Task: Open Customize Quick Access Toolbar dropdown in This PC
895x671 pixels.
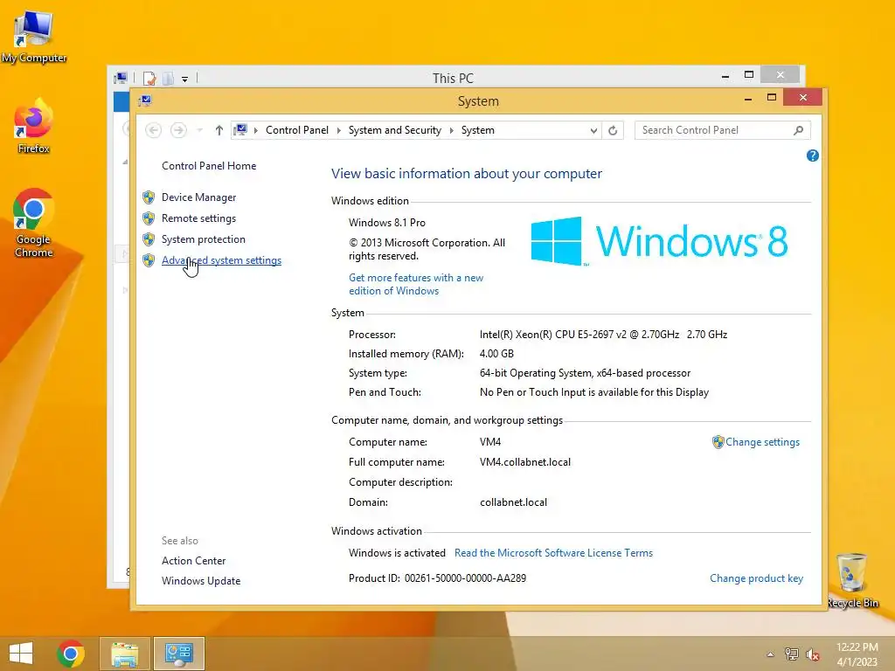Action: [x=185, y=80]
